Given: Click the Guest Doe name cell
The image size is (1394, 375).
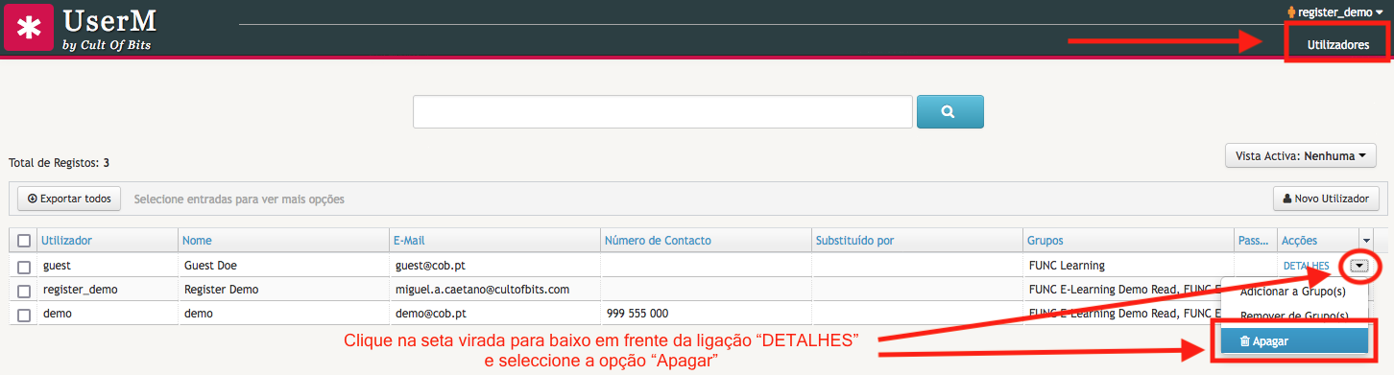Looking at the screenshot, I should point(210,265).
